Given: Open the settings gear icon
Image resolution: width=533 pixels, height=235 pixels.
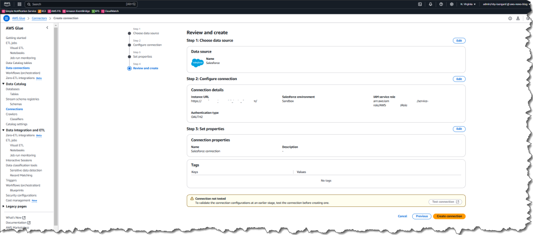Looking at the screenshot, I should (451, 4).
